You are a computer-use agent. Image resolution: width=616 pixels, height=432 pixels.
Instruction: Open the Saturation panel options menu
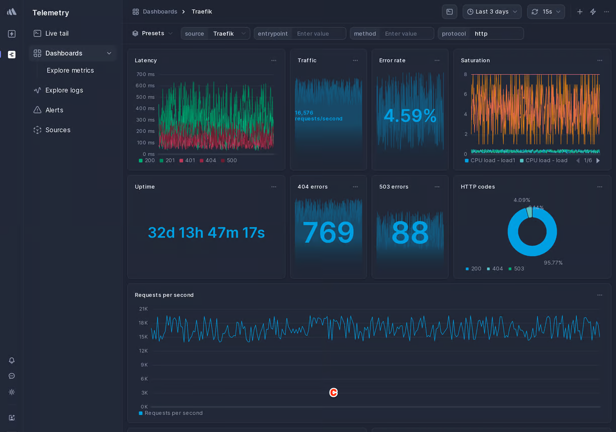[599, 60]
